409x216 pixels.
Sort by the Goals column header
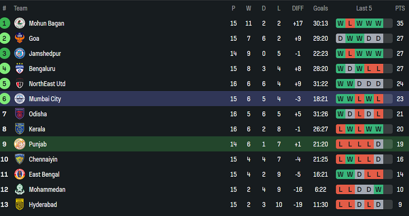pos(320,8)
